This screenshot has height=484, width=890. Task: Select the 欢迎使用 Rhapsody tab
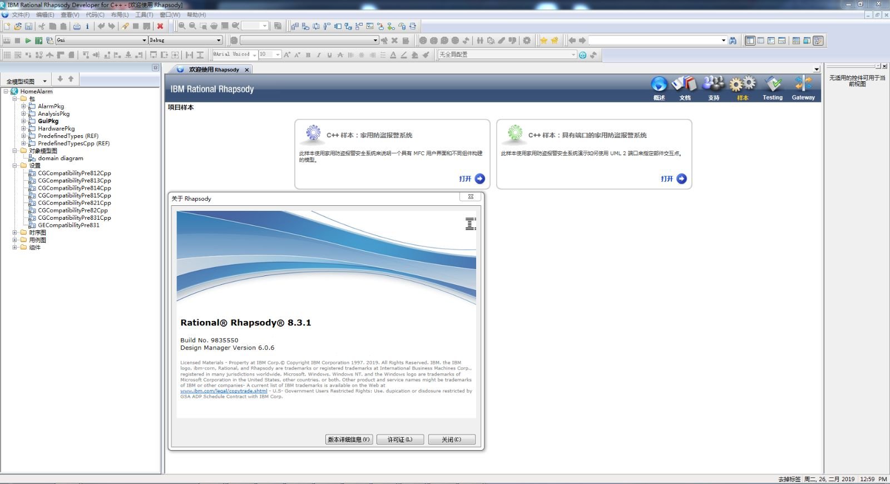coord(214,70)
